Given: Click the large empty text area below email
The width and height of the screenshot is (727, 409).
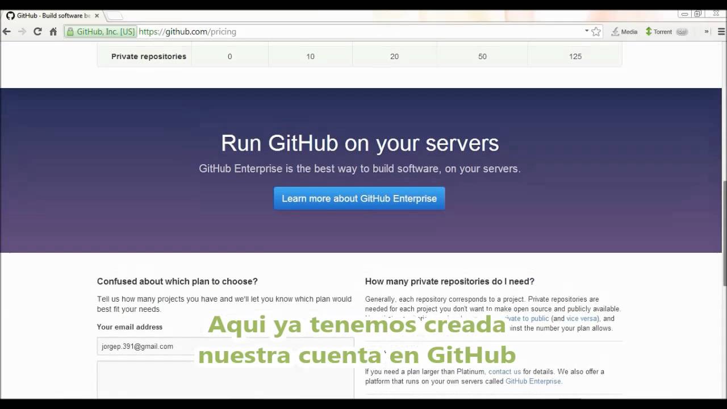Looking at the screenshot, I should (225, 379).
